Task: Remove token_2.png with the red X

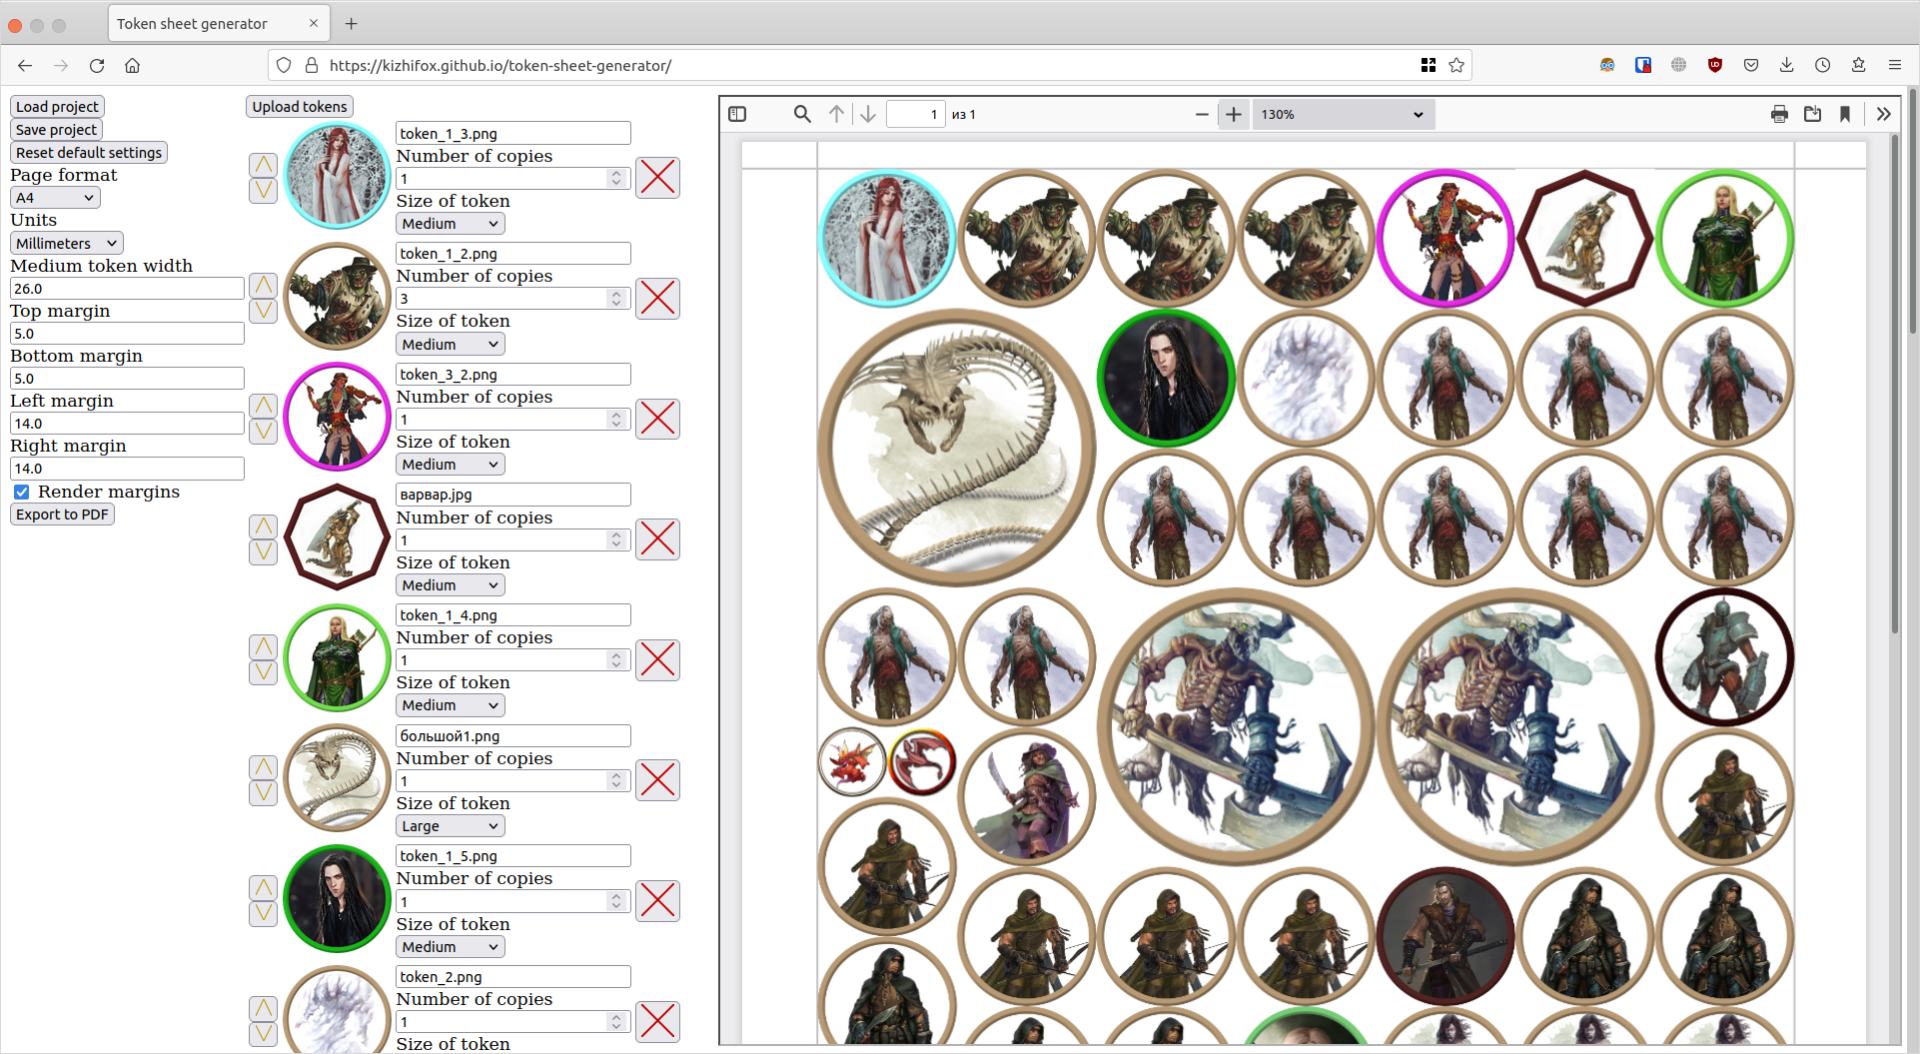Action: (x=657, y=1022)
